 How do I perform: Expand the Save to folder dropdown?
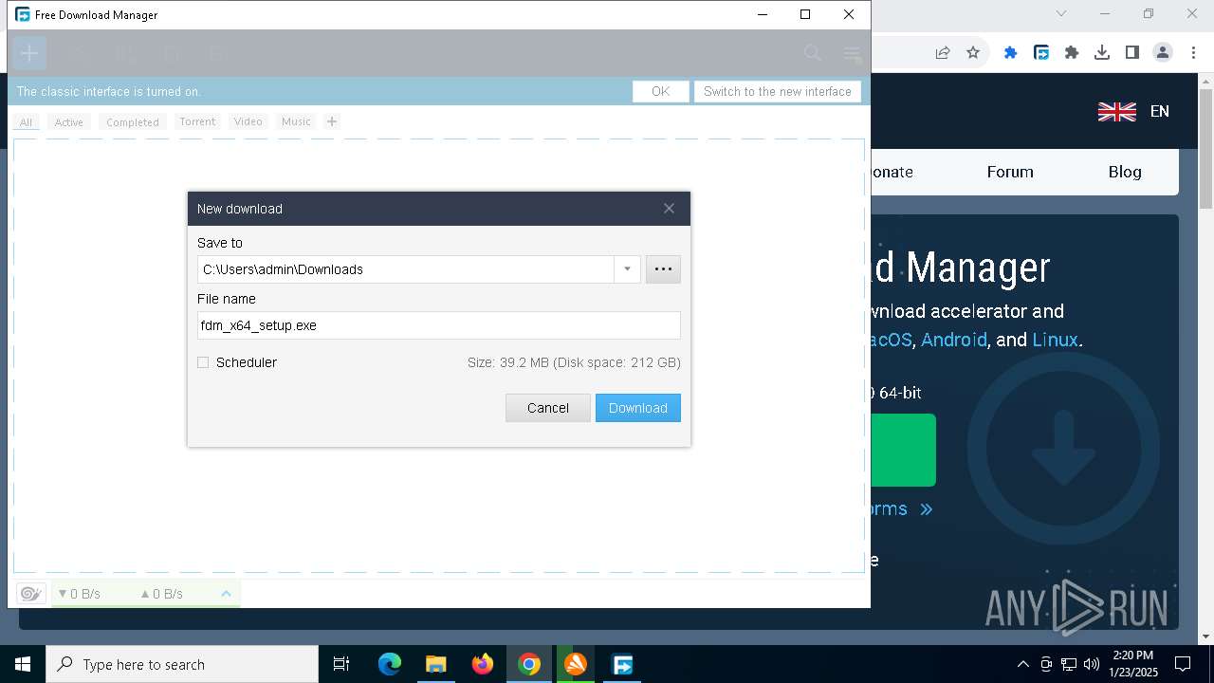[627, 269]
